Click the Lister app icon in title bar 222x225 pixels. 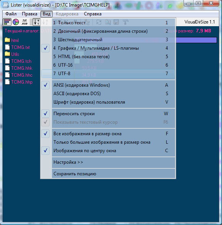pyautogui.click(x=6, y=5)
